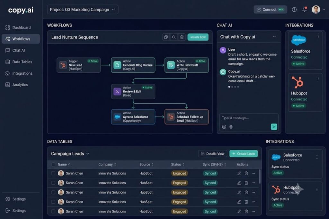Open Data Tables in the sidebar
Image resolution: width=329 pixels, height=219 pixels.
pos(21,62)
